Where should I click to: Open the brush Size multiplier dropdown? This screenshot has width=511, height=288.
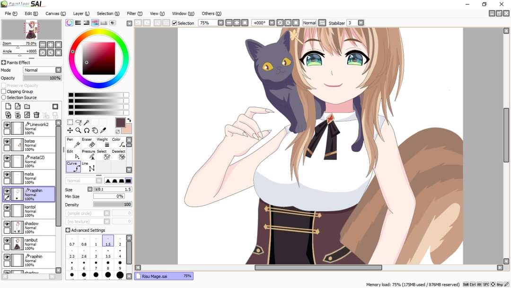(x=90, y=189)
